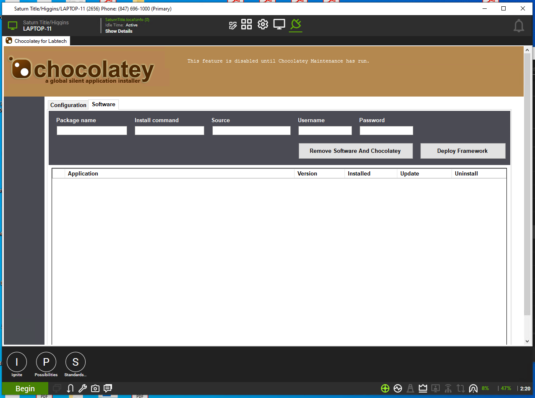Image resolution: width=535 pixels, height=398 pixels.
Task: Open the chat message icon in bottom bar
Action: pyautogui.click(x=108, y=388)
